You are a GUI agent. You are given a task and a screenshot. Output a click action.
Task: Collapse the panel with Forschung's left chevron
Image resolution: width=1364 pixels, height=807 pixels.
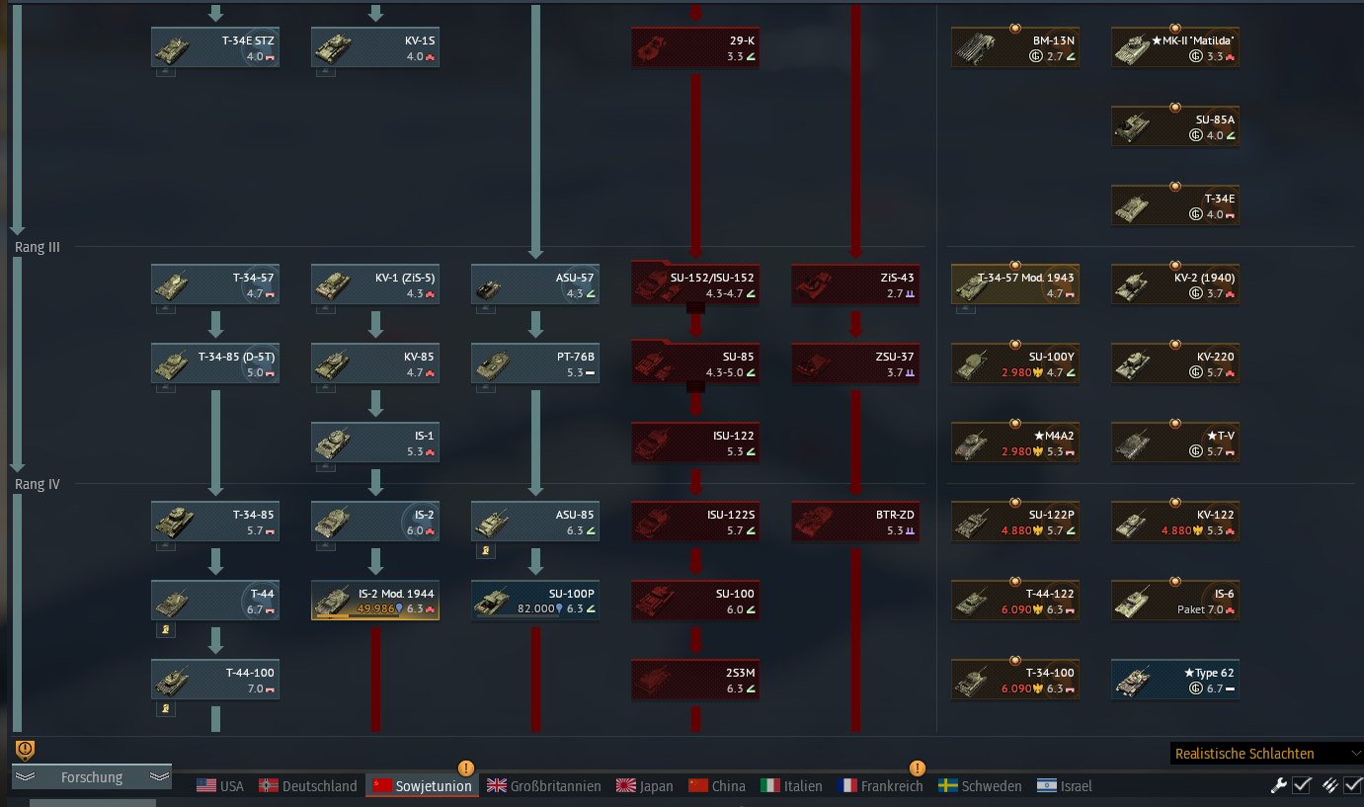(x=26, y=777)
